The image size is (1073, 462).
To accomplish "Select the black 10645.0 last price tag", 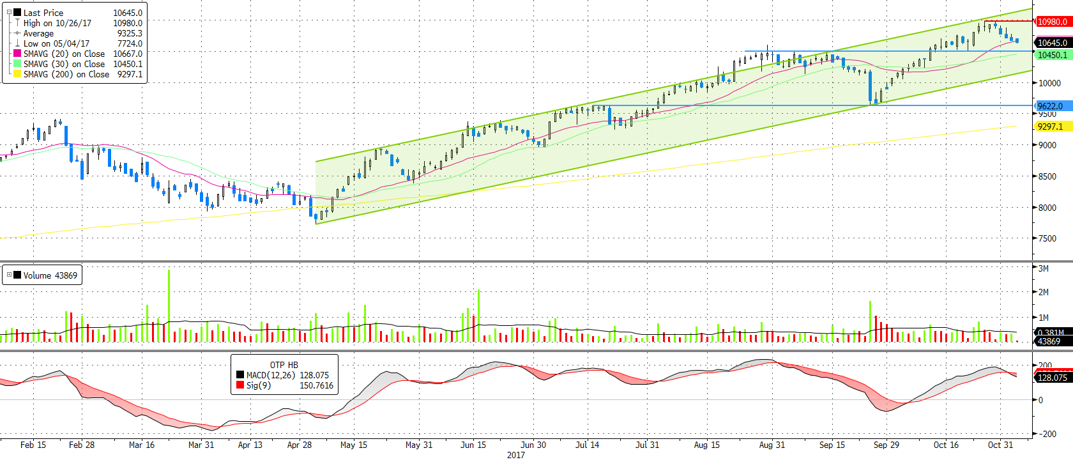I will click(1052, 43).
